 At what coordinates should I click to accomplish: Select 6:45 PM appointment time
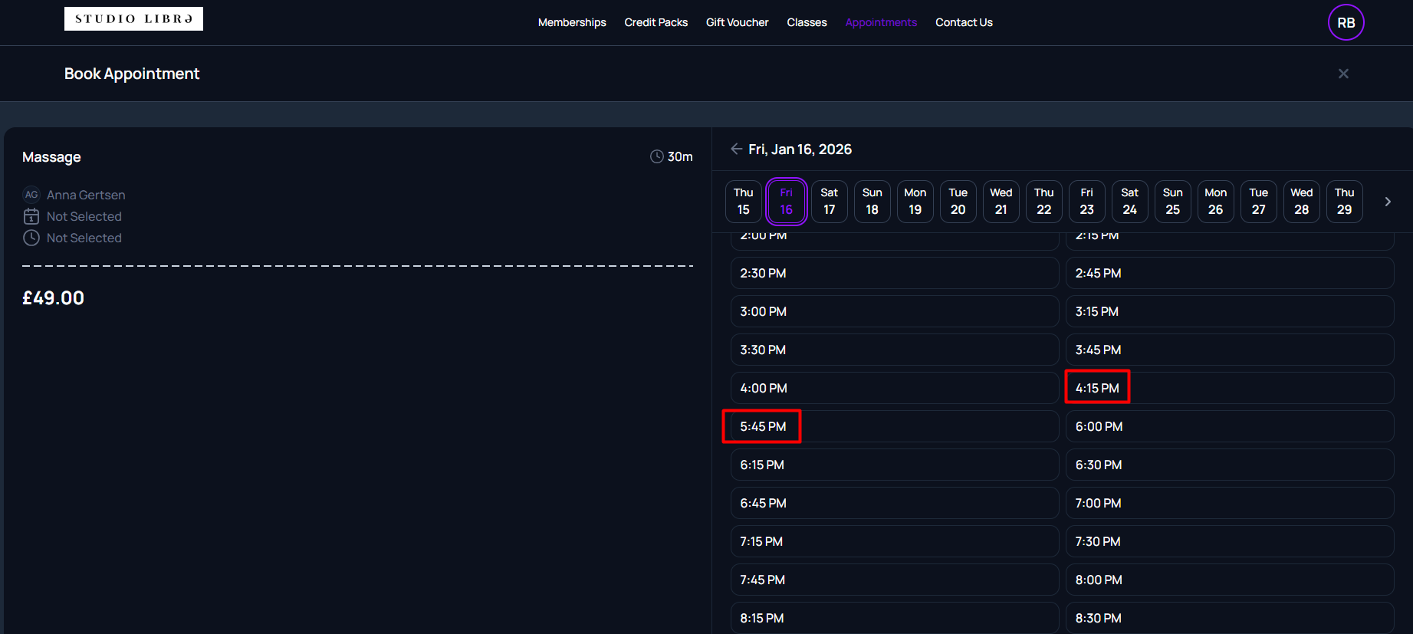pyautogui.click(x=895, y=503)
